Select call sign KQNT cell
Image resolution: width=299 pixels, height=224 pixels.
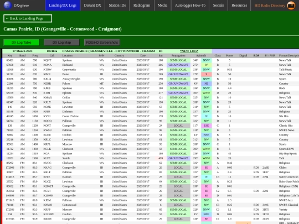[x=47, y=60]
